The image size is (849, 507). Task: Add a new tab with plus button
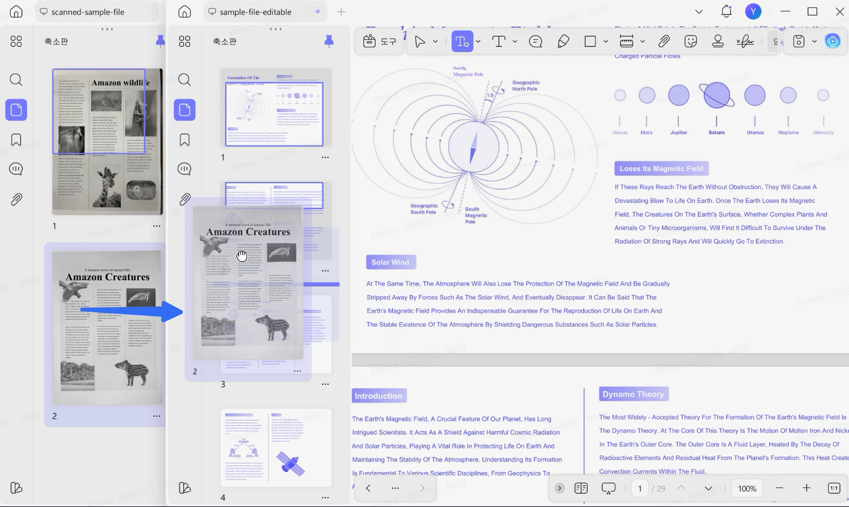(341, 12)
